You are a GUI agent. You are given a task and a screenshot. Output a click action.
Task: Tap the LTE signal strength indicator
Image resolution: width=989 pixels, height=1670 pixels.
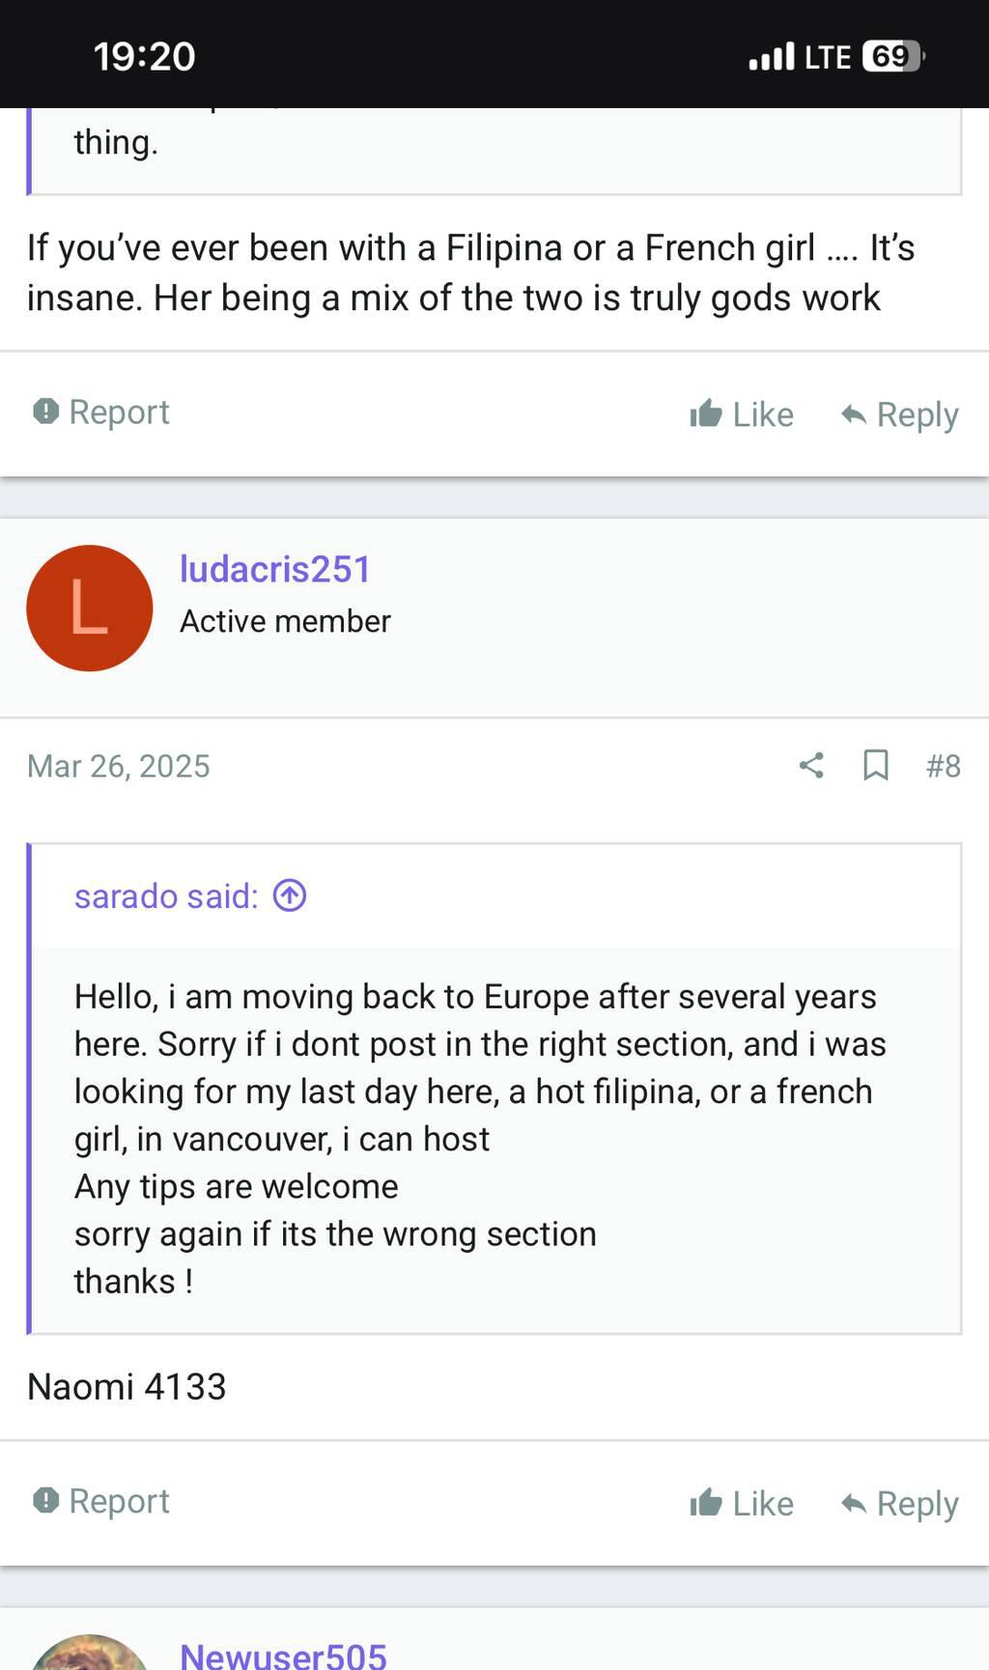click(772, 57)
